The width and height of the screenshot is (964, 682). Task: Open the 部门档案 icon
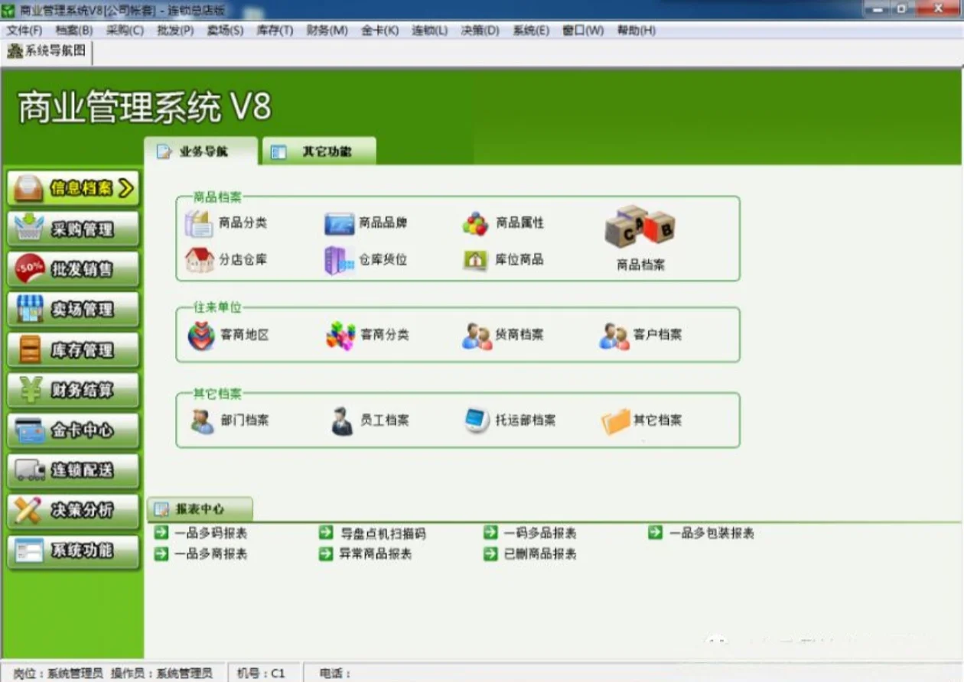(203, 421)
